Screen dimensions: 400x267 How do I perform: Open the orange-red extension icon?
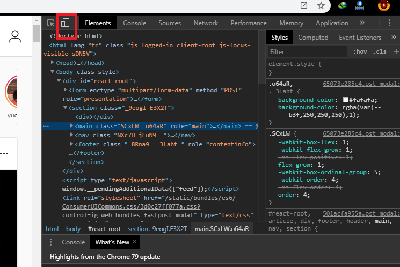[x=384, y=5]
